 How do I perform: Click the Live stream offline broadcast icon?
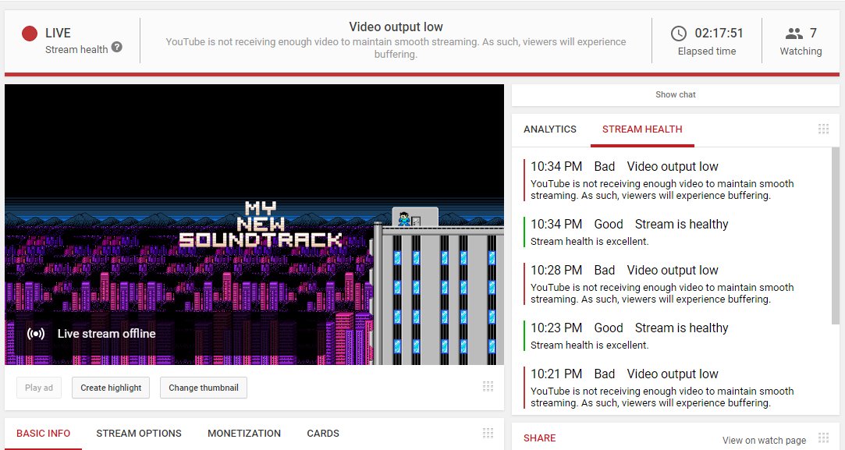click(36, 334)
